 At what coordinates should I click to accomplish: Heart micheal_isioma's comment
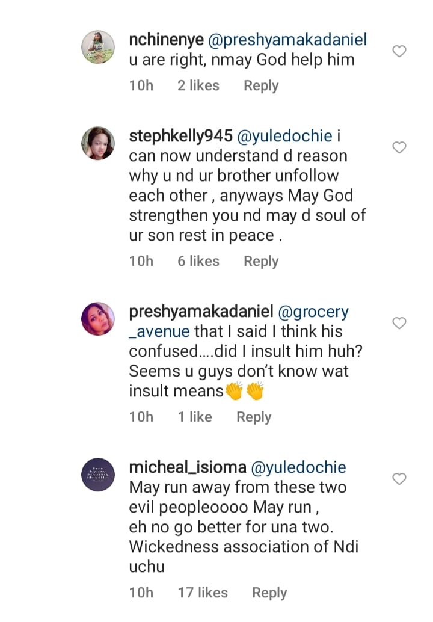(x=399, y=479)
